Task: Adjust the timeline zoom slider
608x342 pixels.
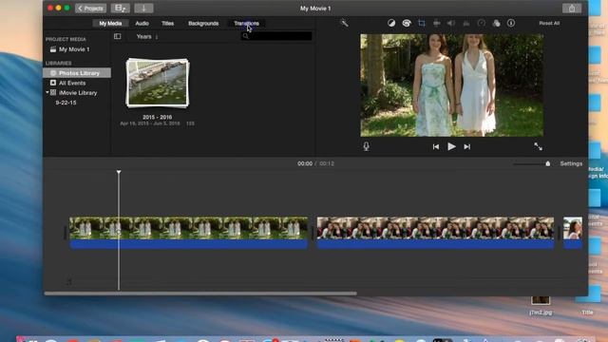Action: click(547, 163)
